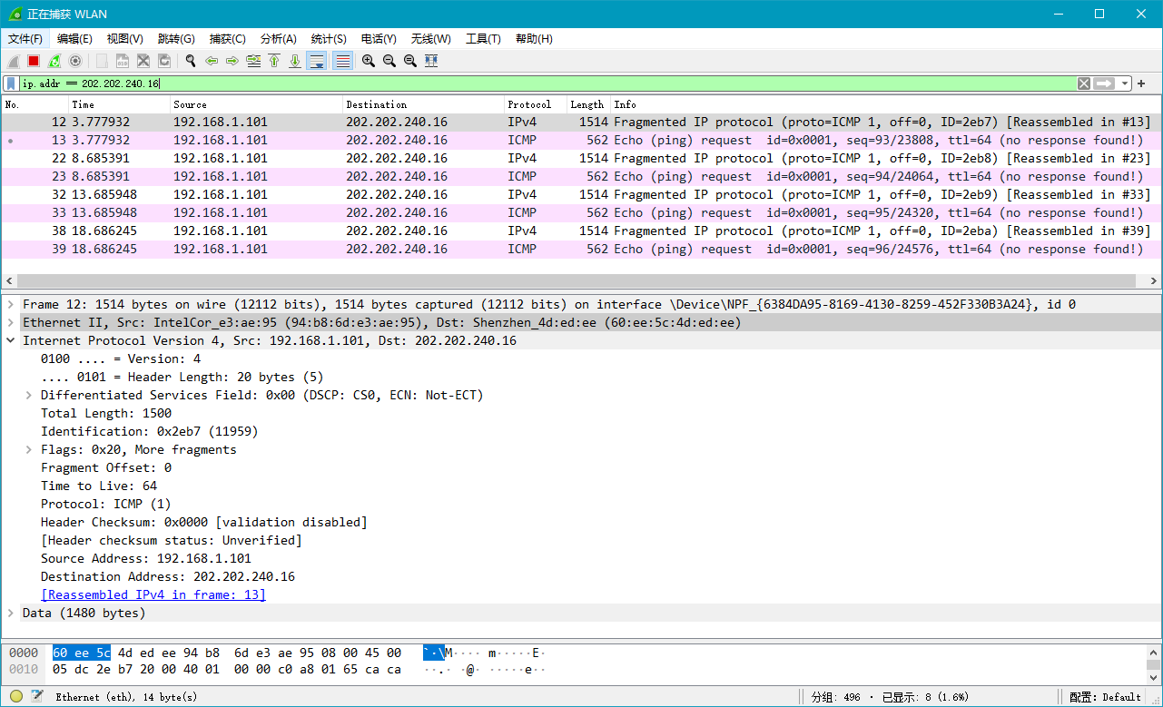Select the Time to Live: 64 field
The width and height of the screenshot is (1163, 707).
(x=99, y=486)
